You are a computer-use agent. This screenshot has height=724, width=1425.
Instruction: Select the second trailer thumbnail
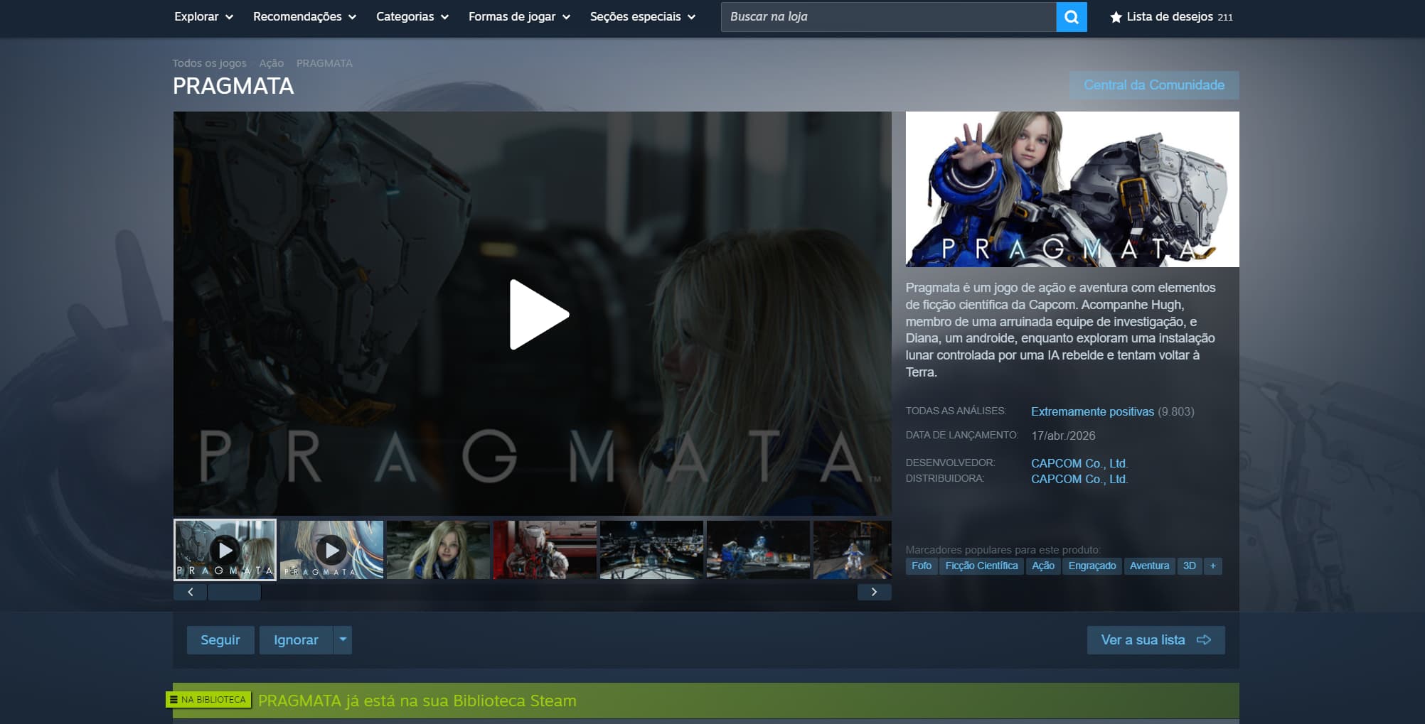(x=331, y=550)
